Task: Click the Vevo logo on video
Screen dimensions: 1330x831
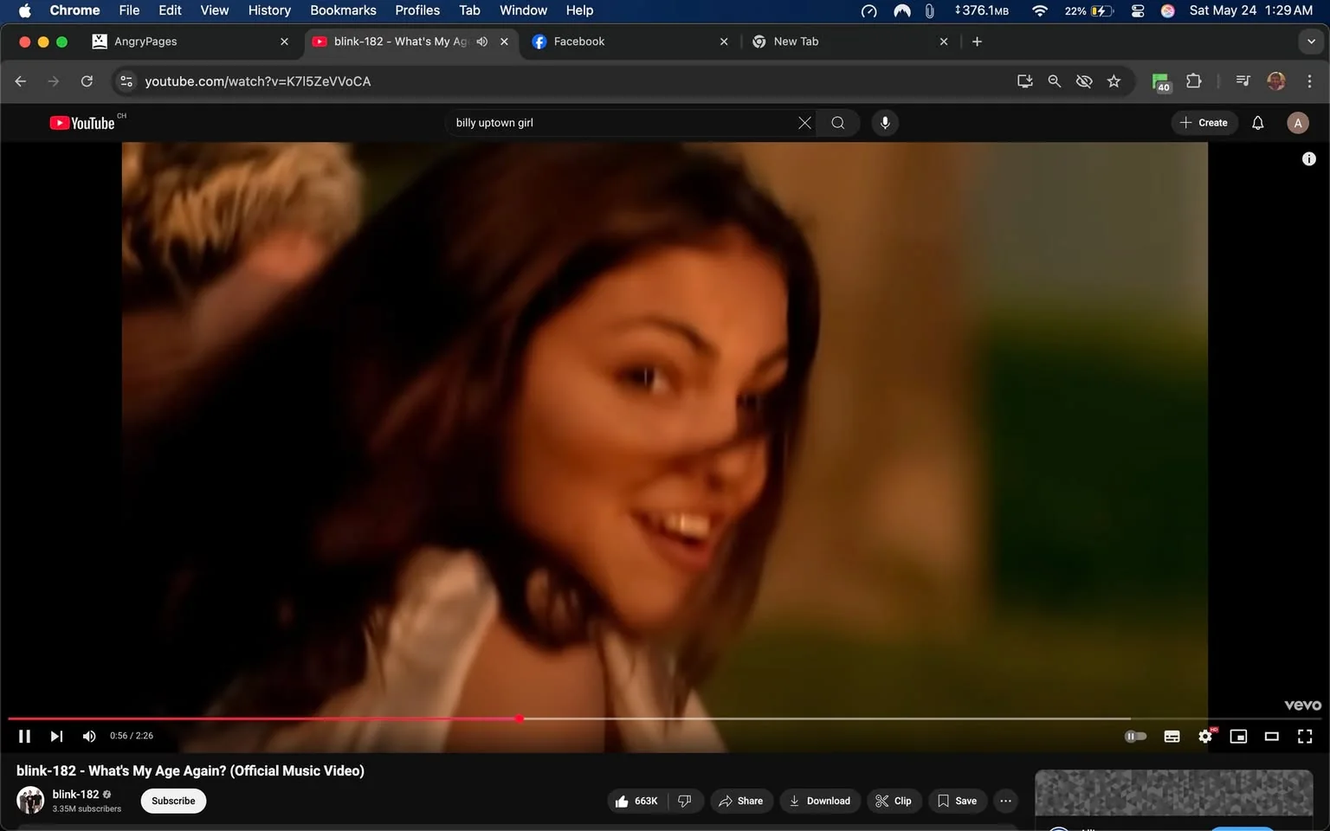Action: coord(1302,705)
